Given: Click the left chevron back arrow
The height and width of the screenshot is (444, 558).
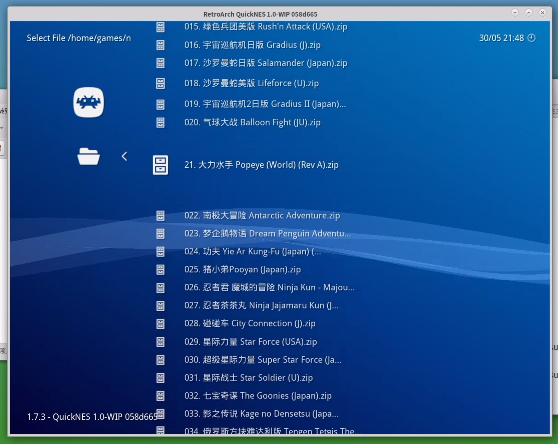Looking at the screenshot, I should point(124,156).
